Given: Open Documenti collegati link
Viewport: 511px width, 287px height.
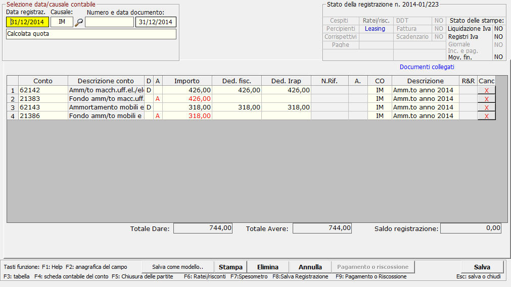Looking at the screenshot, I should pos(427,67).
